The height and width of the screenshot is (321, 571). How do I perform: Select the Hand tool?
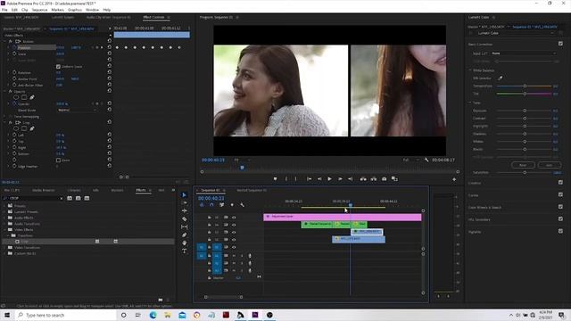pos(184,243)
